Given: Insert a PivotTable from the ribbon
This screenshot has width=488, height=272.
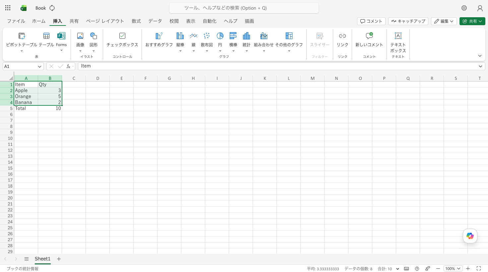Looking at the screenshot, I should pos(22,36).
